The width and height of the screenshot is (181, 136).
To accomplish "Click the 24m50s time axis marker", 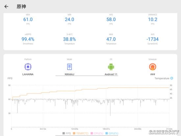I will click(x=138, y=129).
